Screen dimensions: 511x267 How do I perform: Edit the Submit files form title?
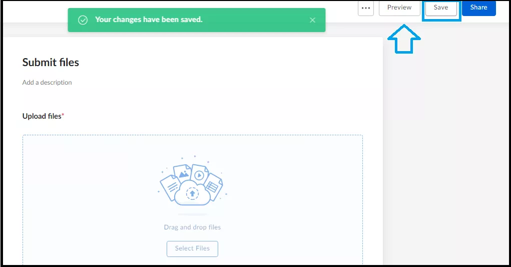51,62
